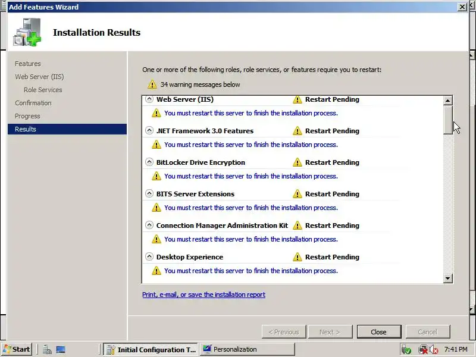Click restart message text under Web Server (IIS)
The width and height of the screenshot is (476, 357).
pos(250,113)
